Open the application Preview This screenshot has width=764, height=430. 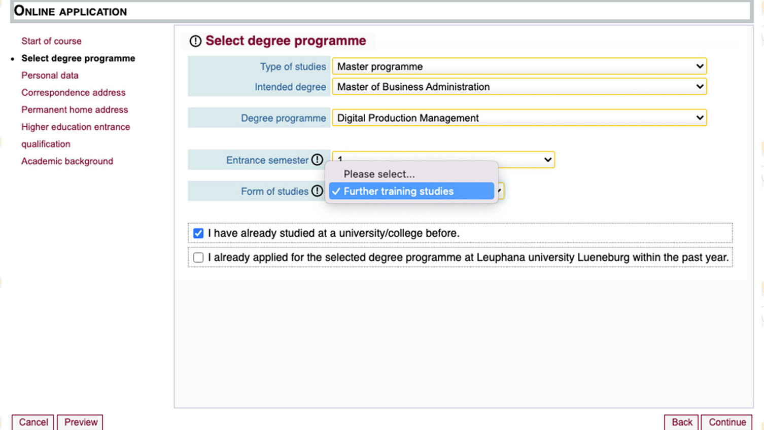[x=80, y=422]
